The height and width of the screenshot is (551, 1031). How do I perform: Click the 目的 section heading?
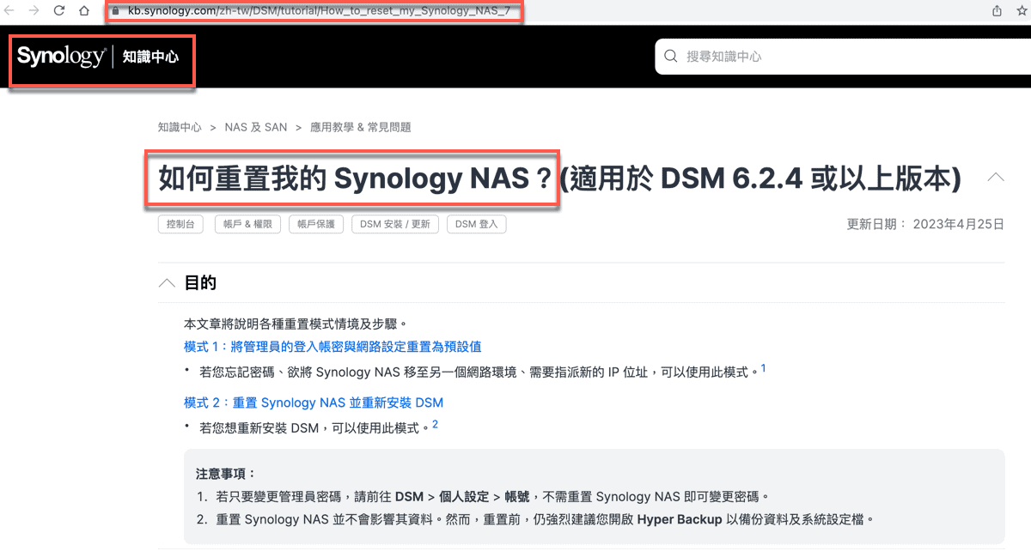coord(200,283)
